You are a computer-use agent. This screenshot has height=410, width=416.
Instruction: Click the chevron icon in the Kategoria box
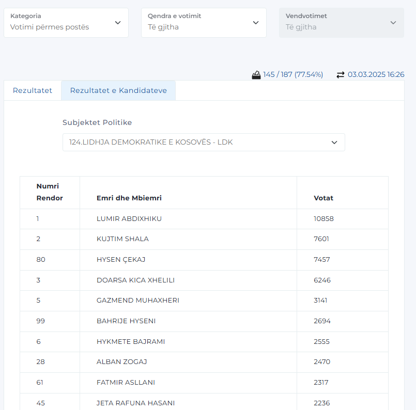(118, 23)
